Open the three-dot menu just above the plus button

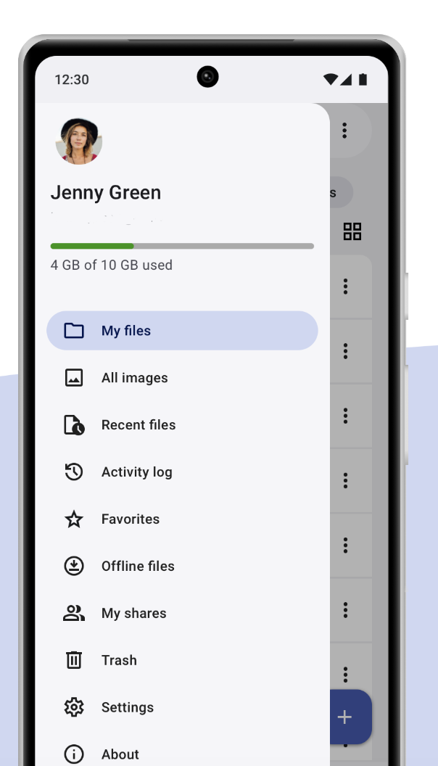click(345, 674)
